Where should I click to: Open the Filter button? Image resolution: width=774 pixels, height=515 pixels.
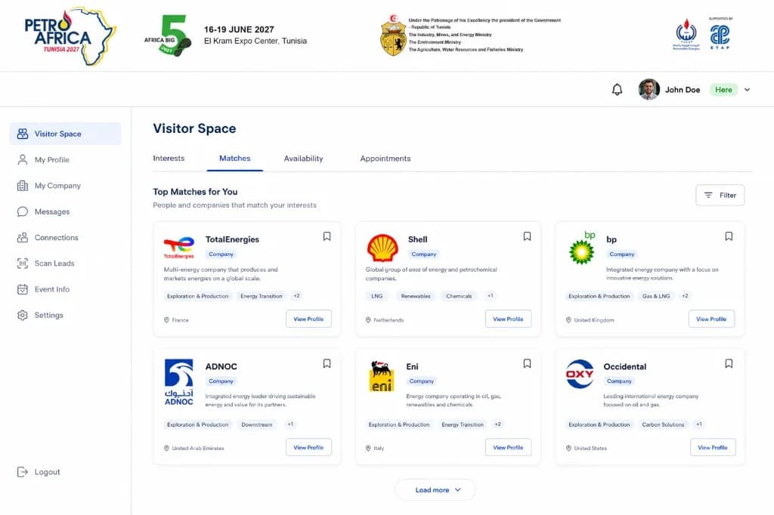tap(720, 196)
